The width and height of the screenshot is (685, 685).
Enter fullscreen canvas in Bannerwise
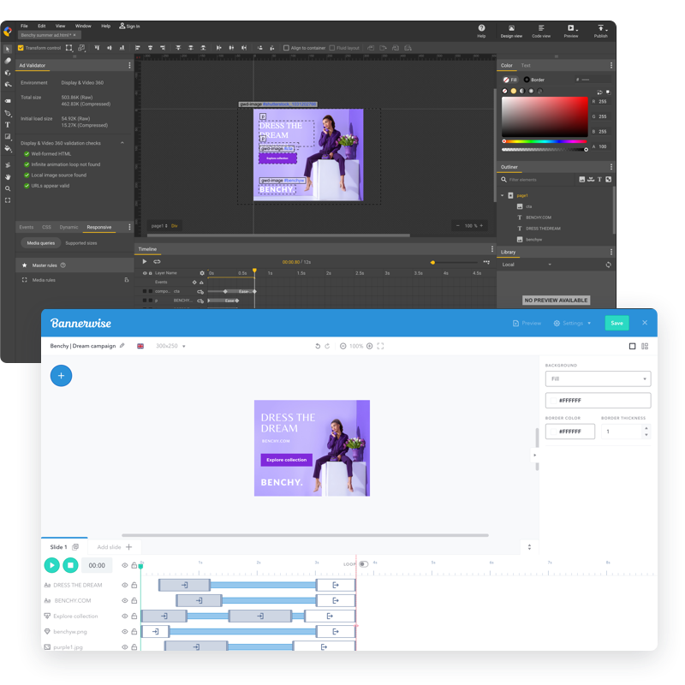coord(380,346)
